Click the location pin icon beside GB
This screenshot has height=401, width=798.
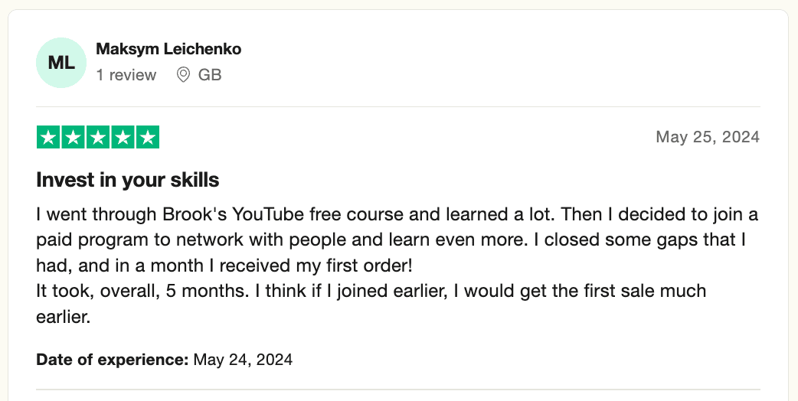pyautogui.click(x=183, y=75)
